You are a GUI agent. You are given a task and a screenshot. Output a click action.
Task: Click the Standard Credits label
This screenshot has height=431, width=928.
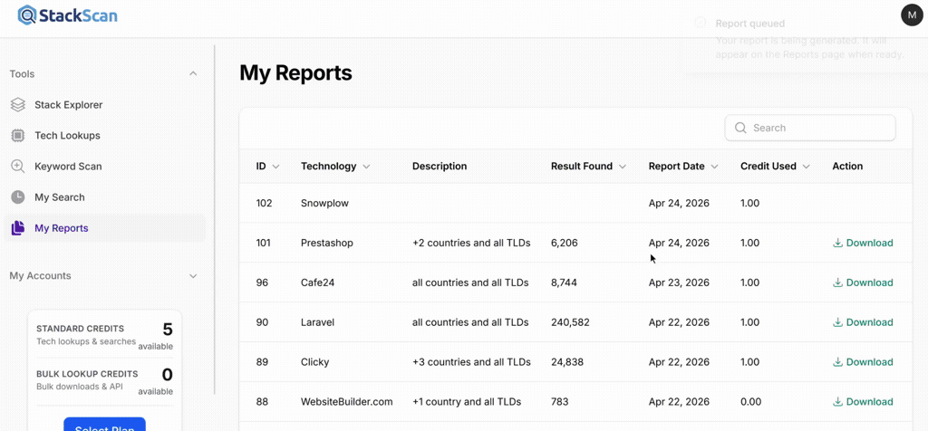coord(81,329)
